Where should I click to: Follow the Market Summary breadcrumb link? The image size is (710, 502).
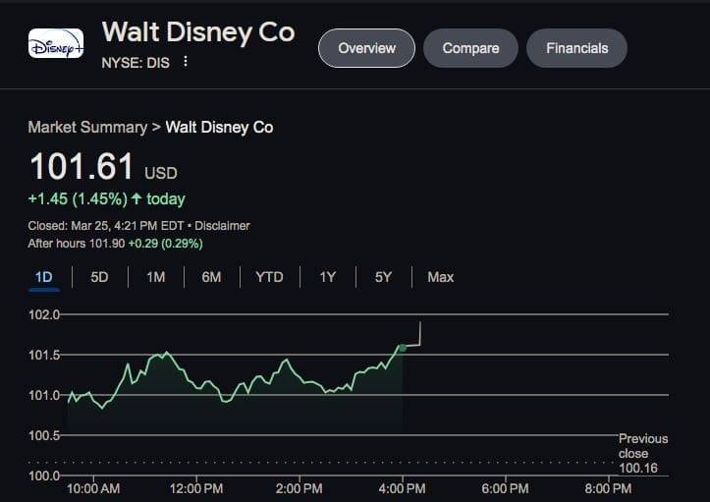coord(86,128)
